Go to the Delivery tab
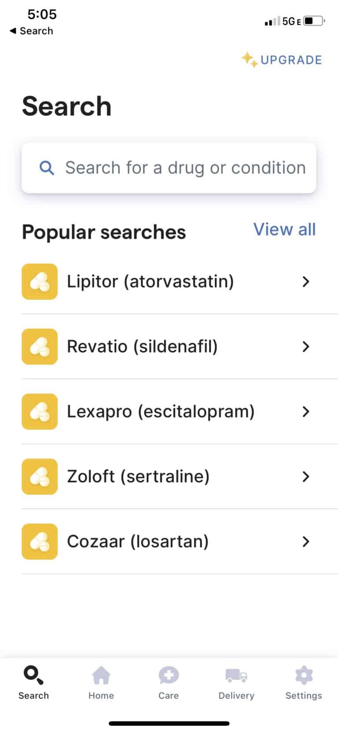The height and width of the screenshot is (733, 338). click(236, 682)
